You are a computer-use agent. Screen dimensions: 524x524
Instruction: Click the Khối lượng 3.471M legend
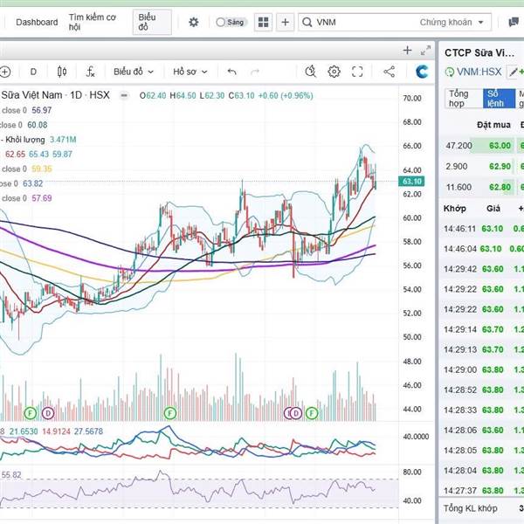point(38,140)
